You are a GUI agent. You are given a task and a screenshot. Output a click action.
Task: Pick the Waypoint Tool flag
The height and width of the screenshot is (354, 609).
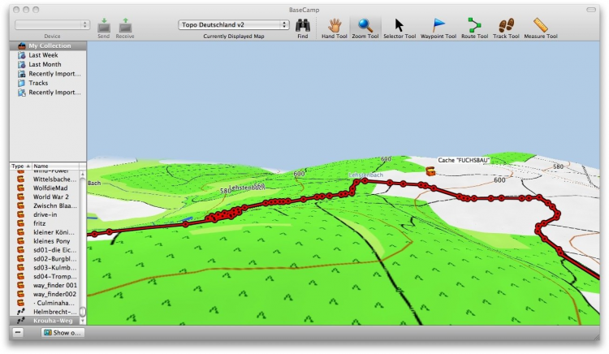pos(438,28)
